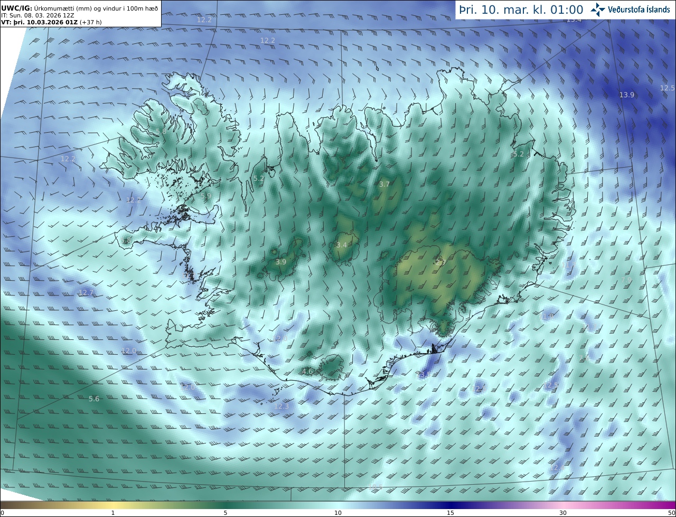The image size is (676, 517).
Task: Click the 12.5 value label over dark blue sea
Action: 668,88
